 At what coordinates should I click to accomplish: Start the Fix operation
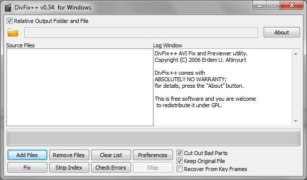point(27,168)
